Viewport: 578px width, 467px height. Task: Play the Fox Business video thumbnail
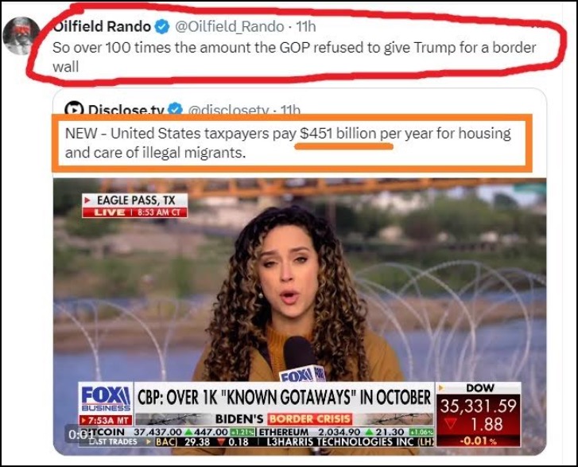click(300, 317)
